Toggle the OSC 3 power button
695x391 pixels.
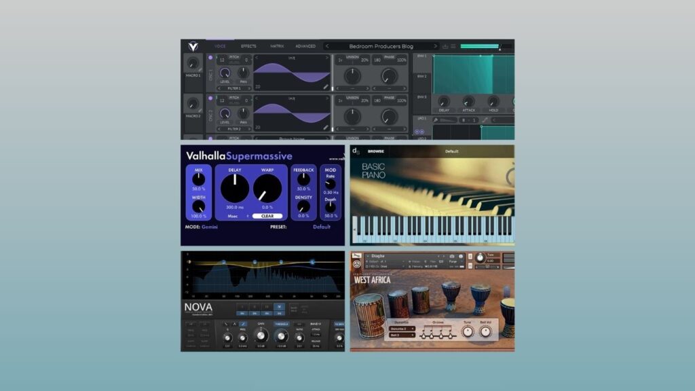(x=210, y=138)
